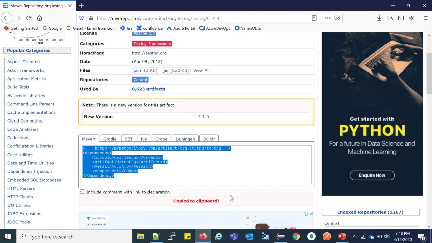Open PowerPoint from taskbar
The height and width of the screenshot is (243, 432).
pyautogui.click(x=342, y=236)
